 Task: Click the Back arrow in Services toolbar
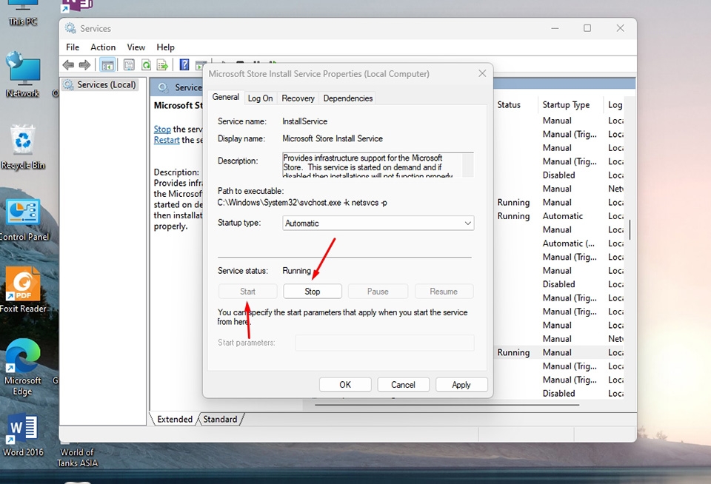point(68,65)
